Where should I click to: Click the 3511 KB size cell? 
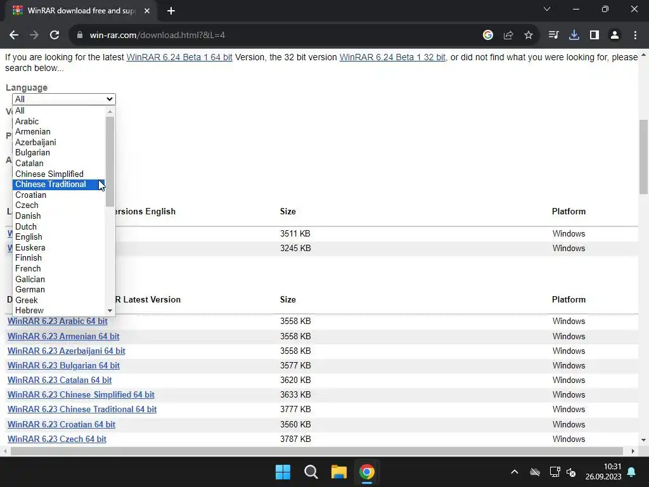pos(295,233)
